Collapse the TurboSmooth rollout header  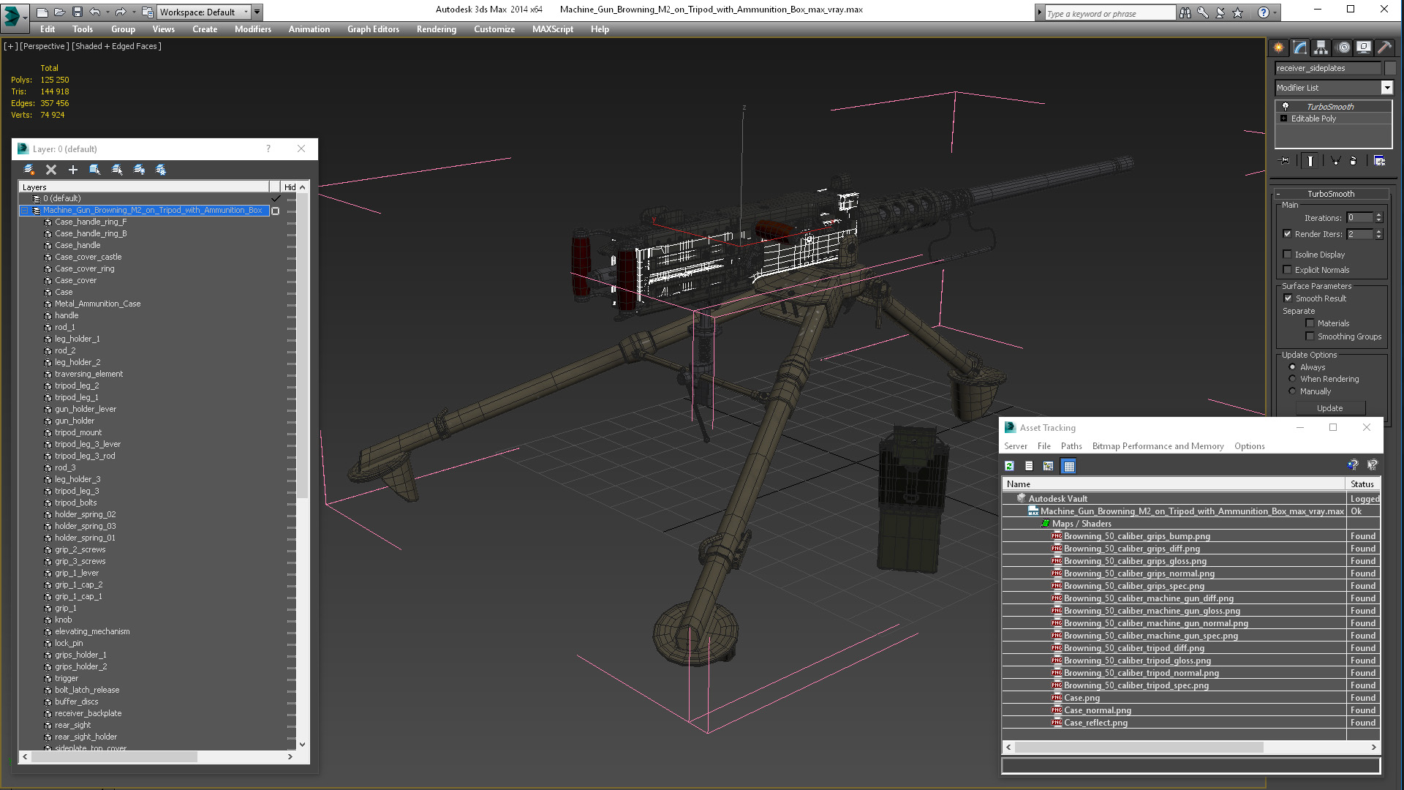pos(1331,194)
